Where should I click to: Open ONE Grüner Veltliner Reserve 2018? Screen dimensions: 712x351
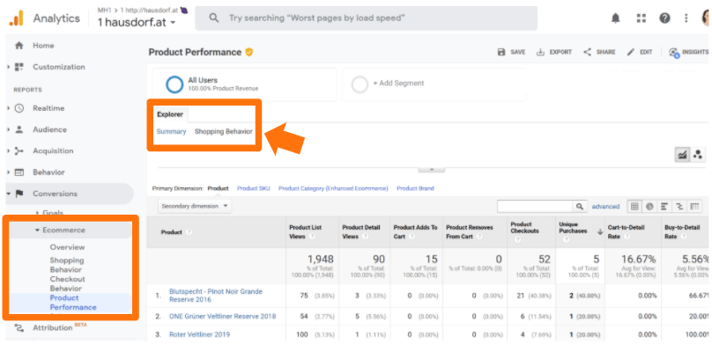coord(222,316)
